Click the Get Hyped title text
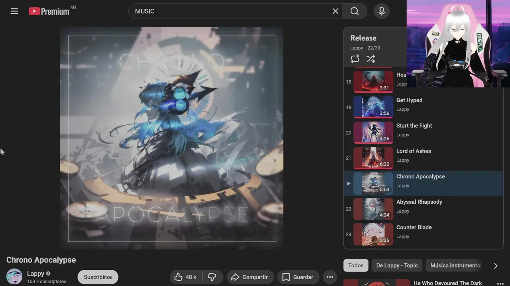Viewport: 510px width, 286px height. (409, 100)
